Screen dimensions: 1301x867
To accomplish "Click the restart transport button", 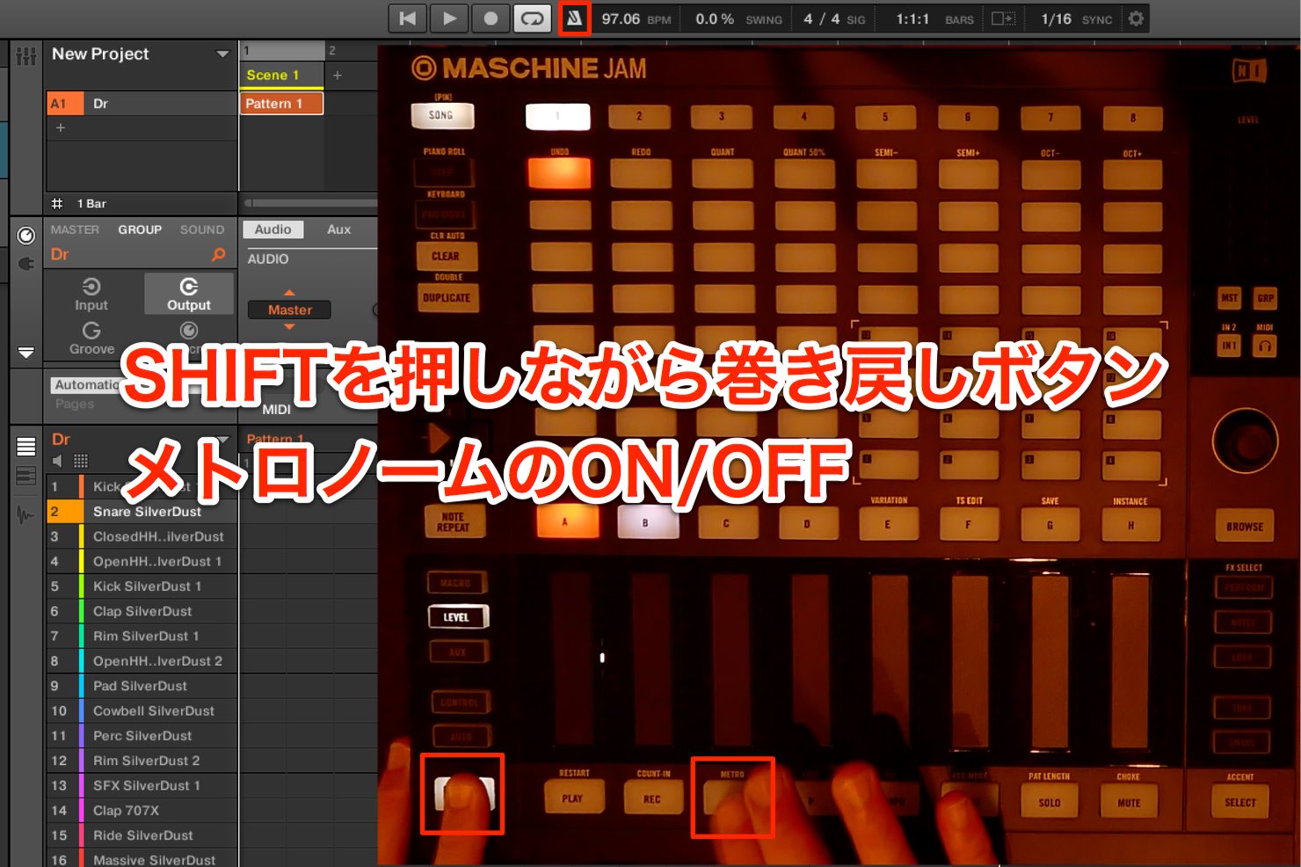I will click(x=408, y=18).
